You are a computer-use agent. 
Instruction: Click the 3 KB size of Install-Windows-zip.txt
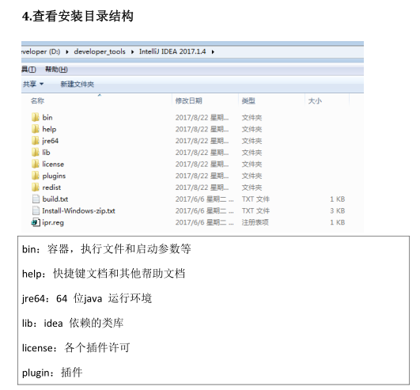338,210
